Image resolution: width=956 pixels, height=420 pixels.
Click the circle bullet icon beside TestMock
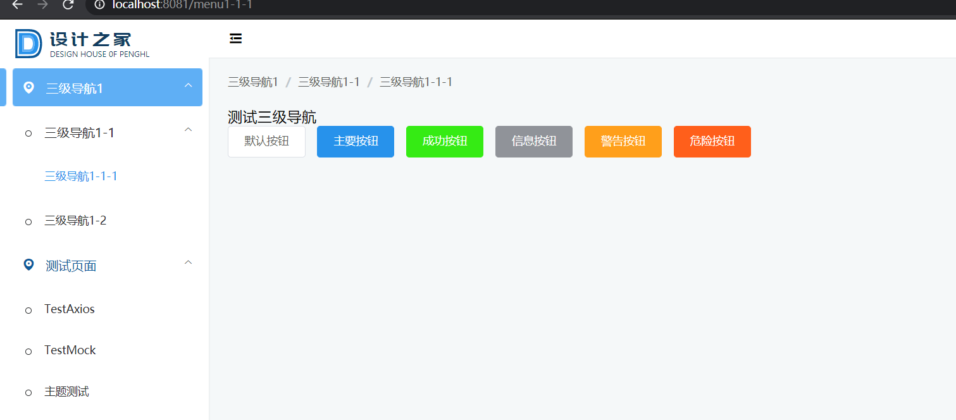click(28, 351)
